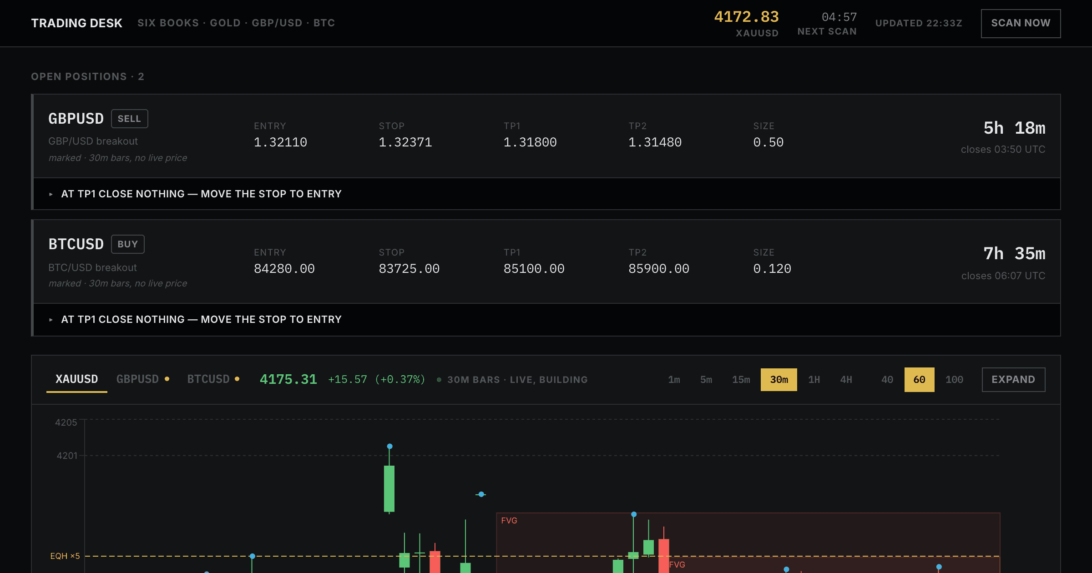Image resolution: width=1092 pixels, height=573 pixels.
Task: Click GBPUSD TP2 value 1.31480
Action: pyautogui.click(x=655, y=142)
